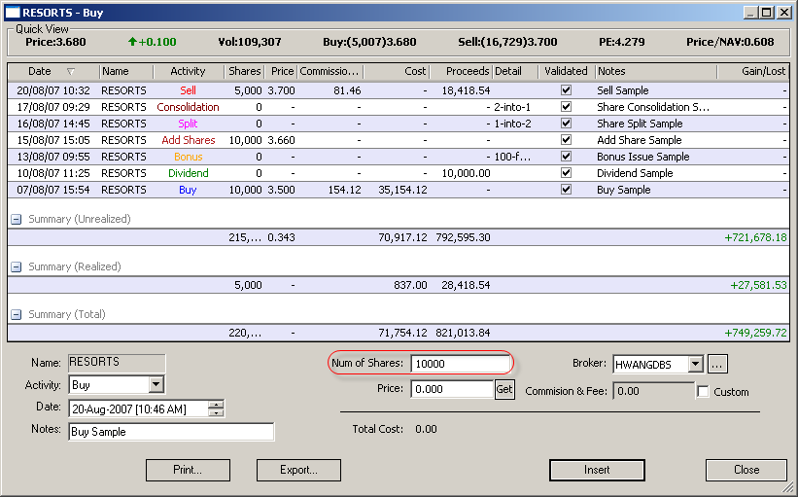Viewport: 798px width, 497px height.
Task: Open the Broker dropdown list
Action: pos(696,364)
